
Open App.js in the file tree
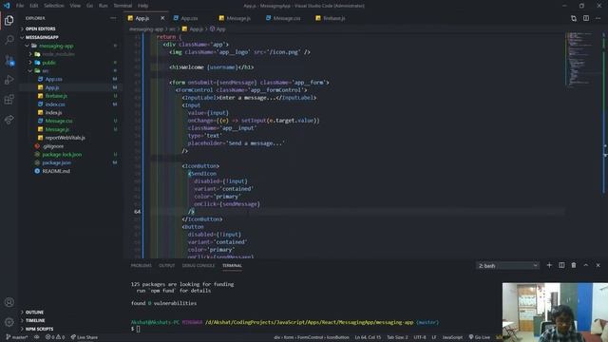(x=52, y=87)
